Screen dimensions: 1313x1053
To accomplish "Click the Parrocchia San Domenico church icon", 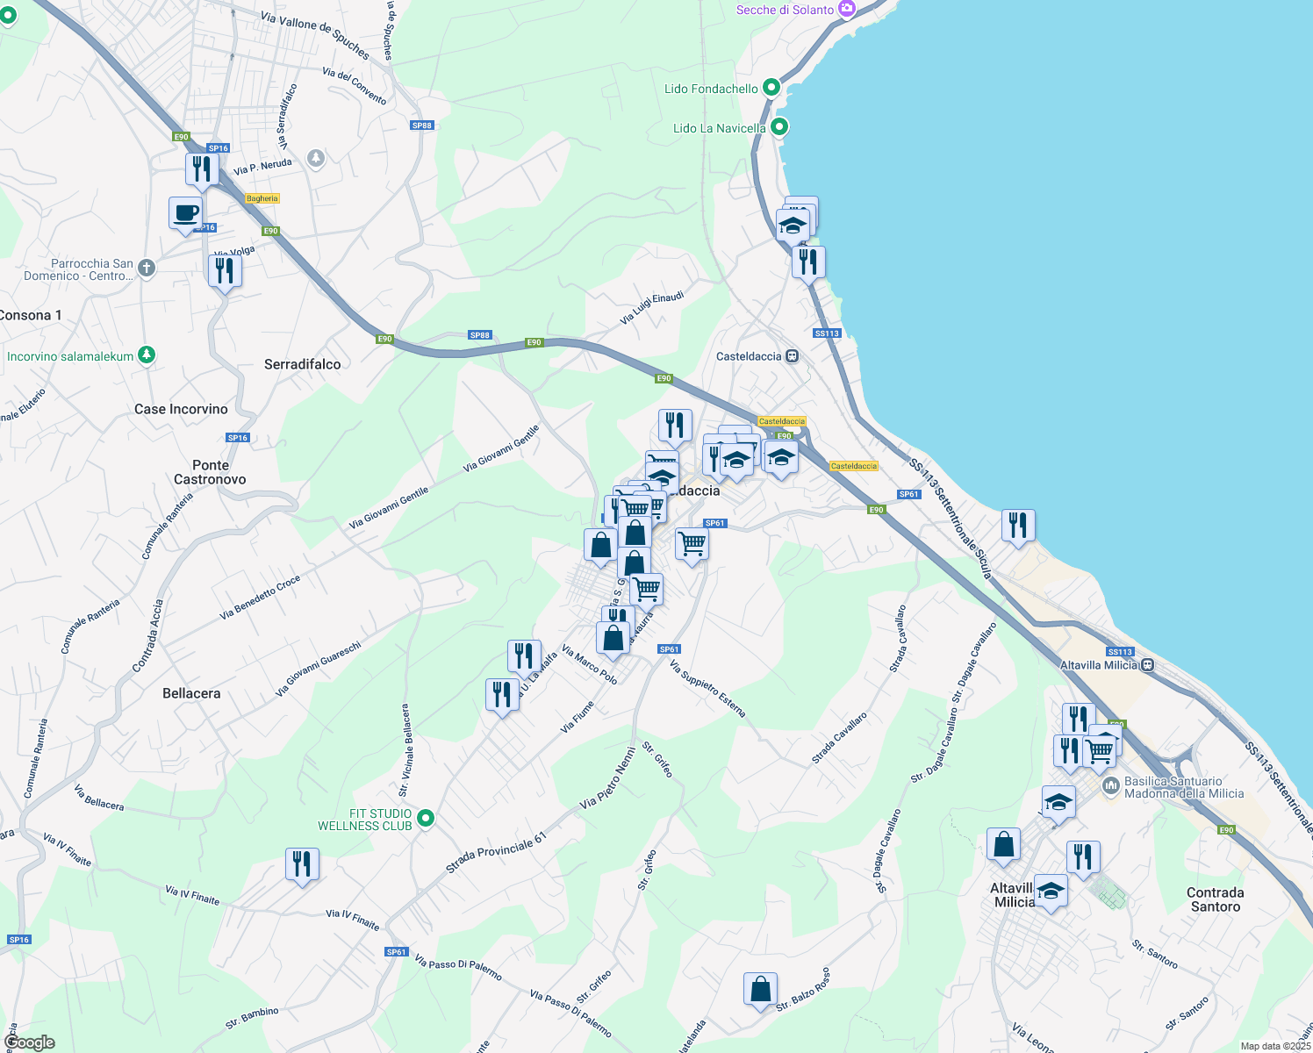I will click(x=147, y=269).
